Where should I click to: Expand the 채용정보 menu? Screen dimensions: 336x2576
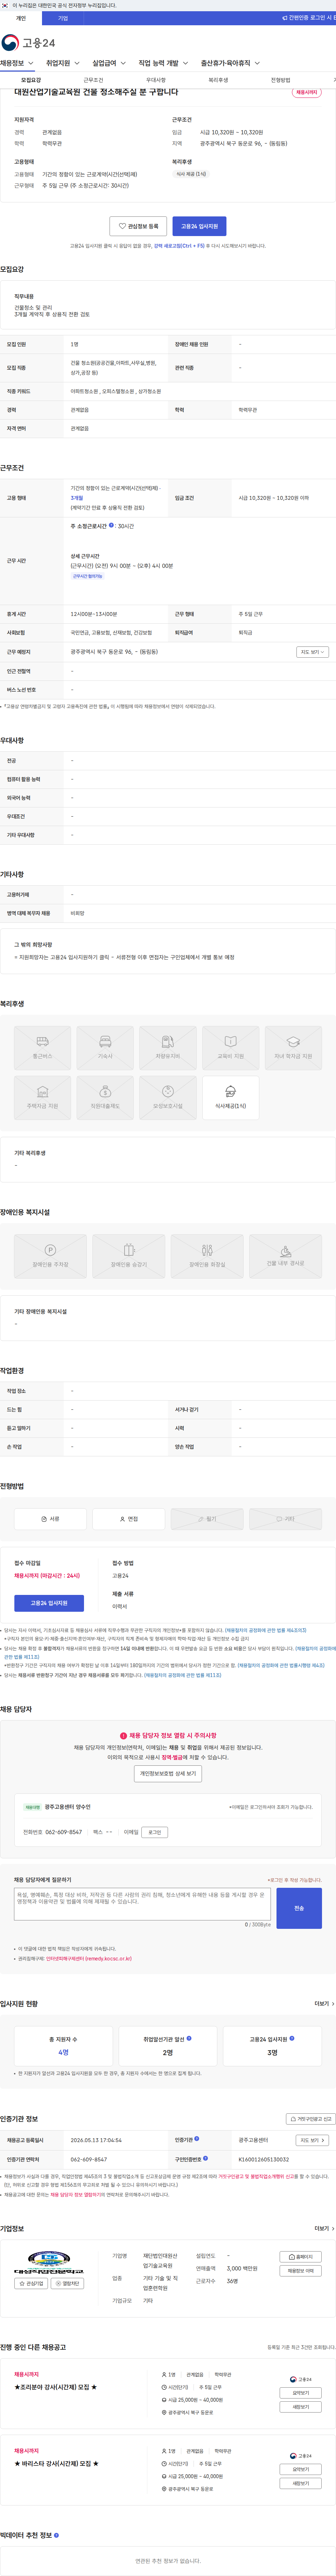[17, 63]
